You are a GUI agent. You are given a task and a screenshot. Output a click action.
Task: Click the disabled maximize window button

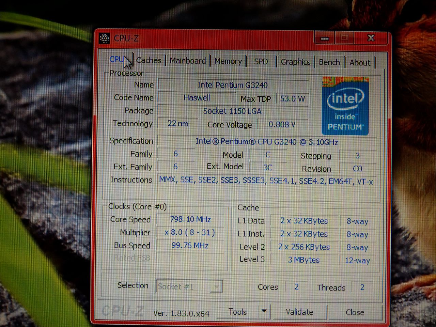click(344, 37)
